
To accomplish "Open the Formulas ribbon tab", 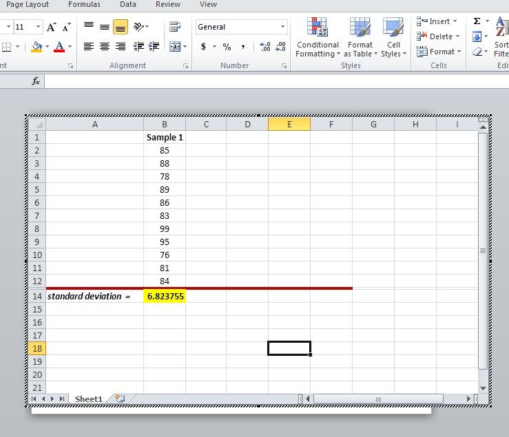I will (x=84, y=4).
